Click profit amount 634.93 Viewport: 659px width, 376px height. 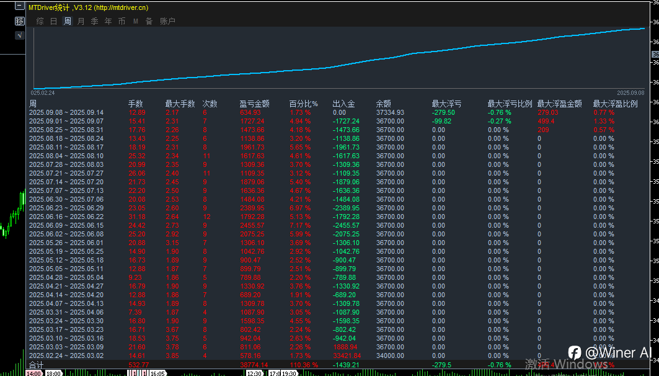click(x=250, y=112)
